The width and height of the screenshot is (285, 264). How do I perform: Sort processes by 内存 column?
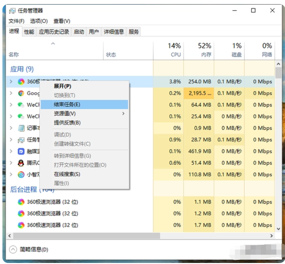[205, 50]
